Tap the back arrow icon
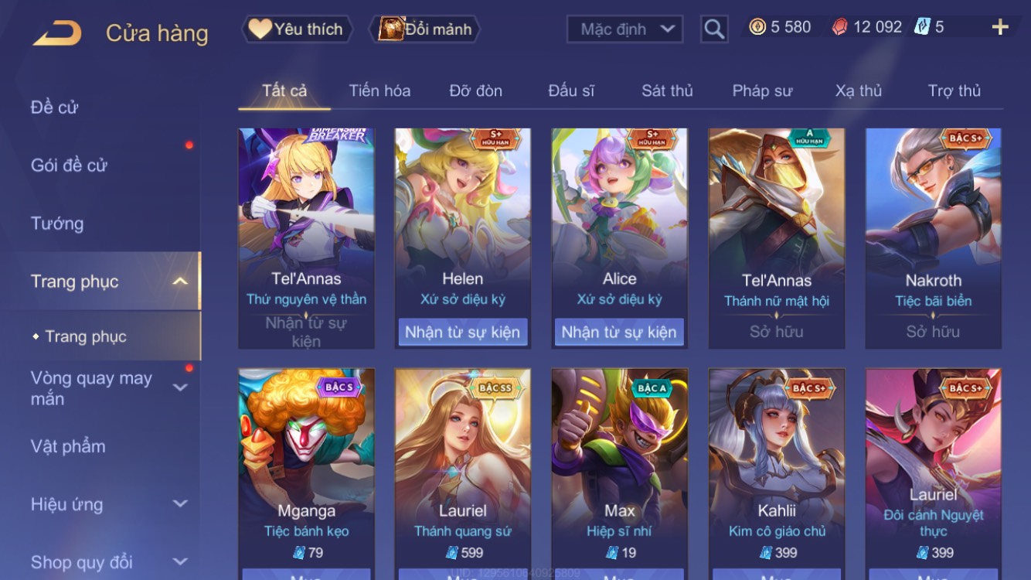 click(57, 32)
